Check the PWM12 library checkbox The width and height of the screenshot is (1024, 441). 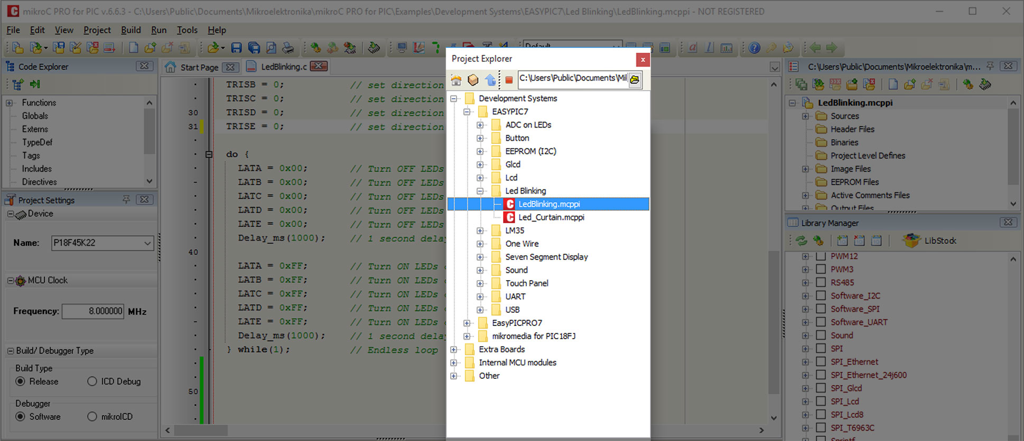[821, 256]
